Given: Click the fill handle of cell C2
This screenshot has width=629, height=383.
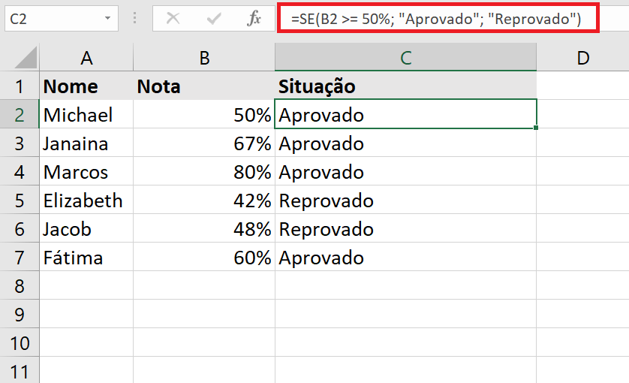Looking at the screenshot, I should click(536, 128).
